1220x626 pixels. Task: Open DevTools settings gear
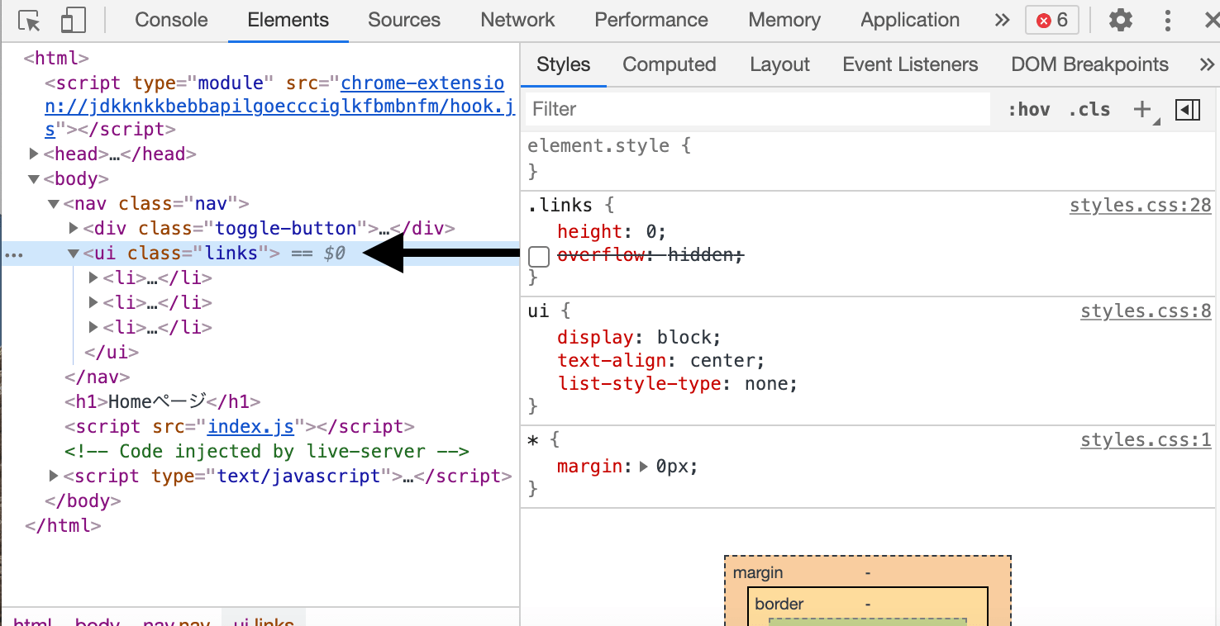[1120, 20]
